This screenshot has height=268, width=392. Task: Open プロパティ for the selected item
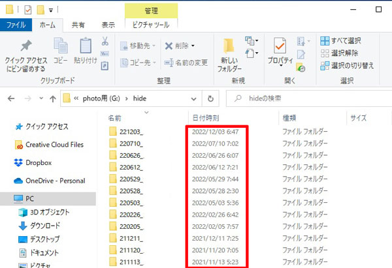(x=280, y=49)
